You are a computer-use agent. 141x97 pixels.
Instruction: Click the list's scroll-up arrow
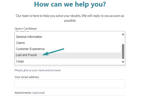point(123,34)
